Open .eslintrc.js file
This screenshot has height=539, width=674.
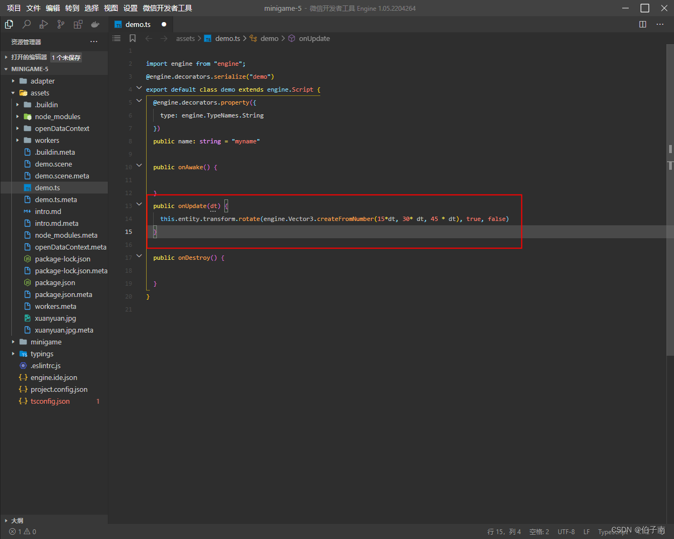(x=54, y=365)
